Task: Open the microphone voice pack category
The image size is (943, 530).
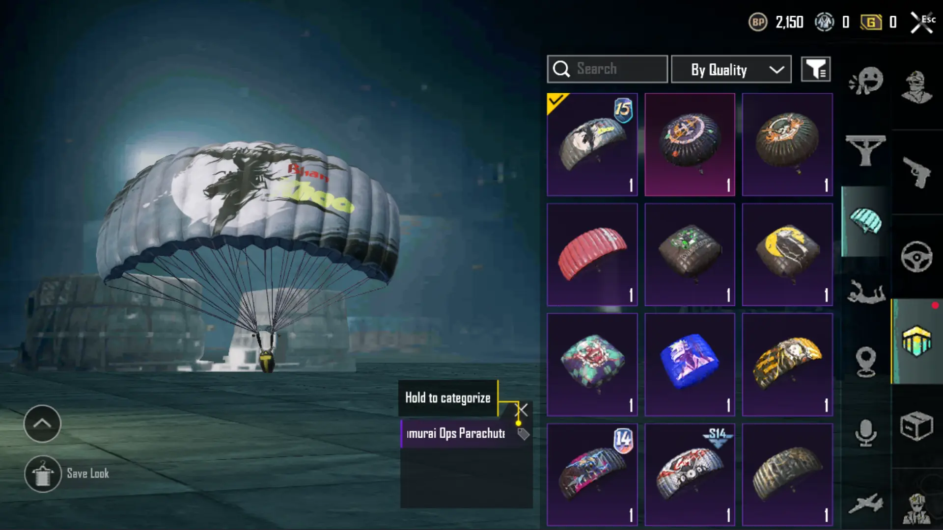Action: coord(866,432)
